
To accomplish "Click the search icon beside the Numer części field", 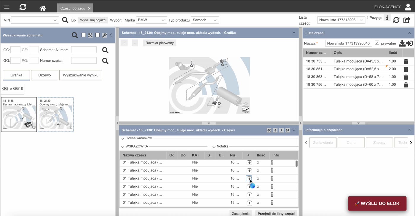I will pyautogui.click(x=105, y=61).
